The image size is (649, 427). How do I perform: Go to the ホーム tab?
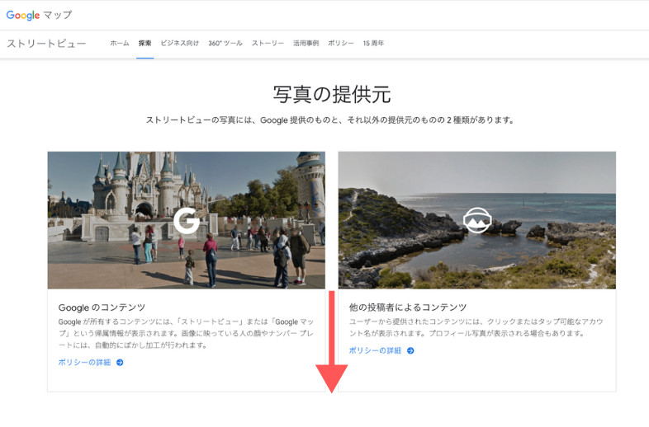120,43
